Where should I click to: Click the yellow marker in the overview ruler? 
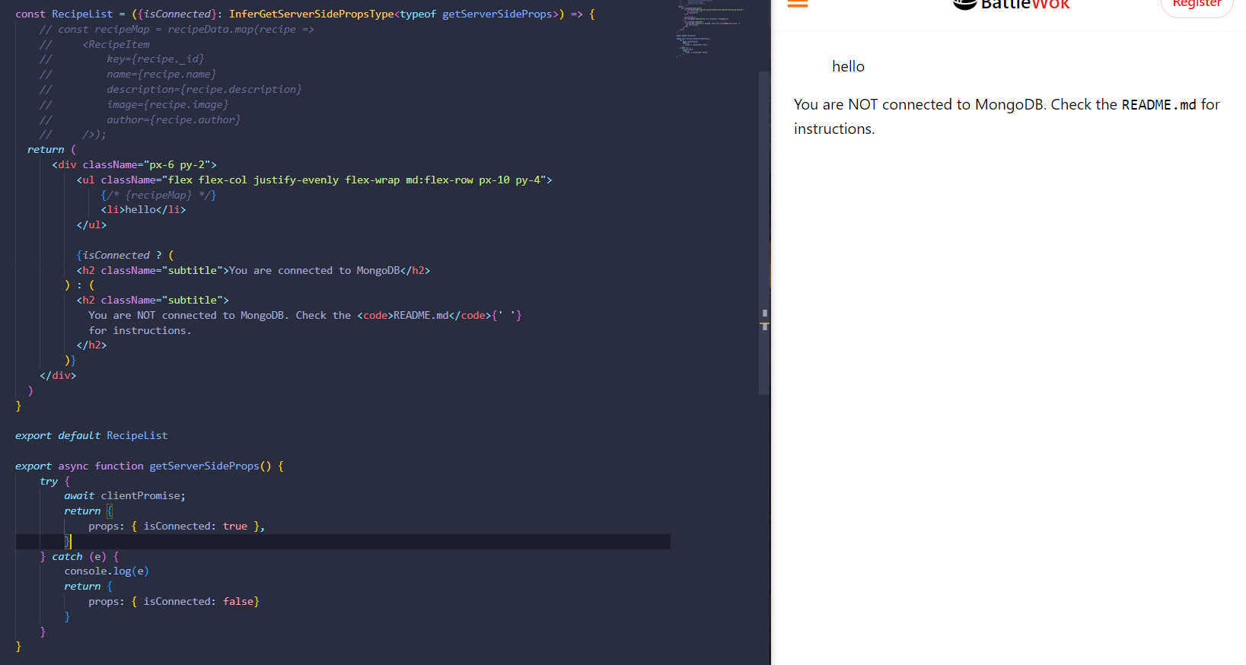click(764, 325)
